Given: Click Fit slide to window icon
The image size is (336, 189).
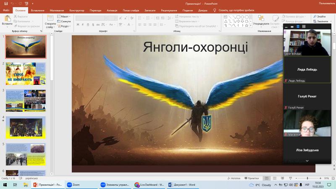Looking at the screenshot, I should tap(333, 178).
